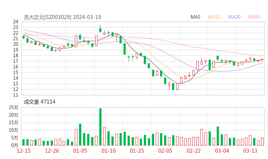
Task: Click the MA20 legend label
Action: tap(234, 17)
